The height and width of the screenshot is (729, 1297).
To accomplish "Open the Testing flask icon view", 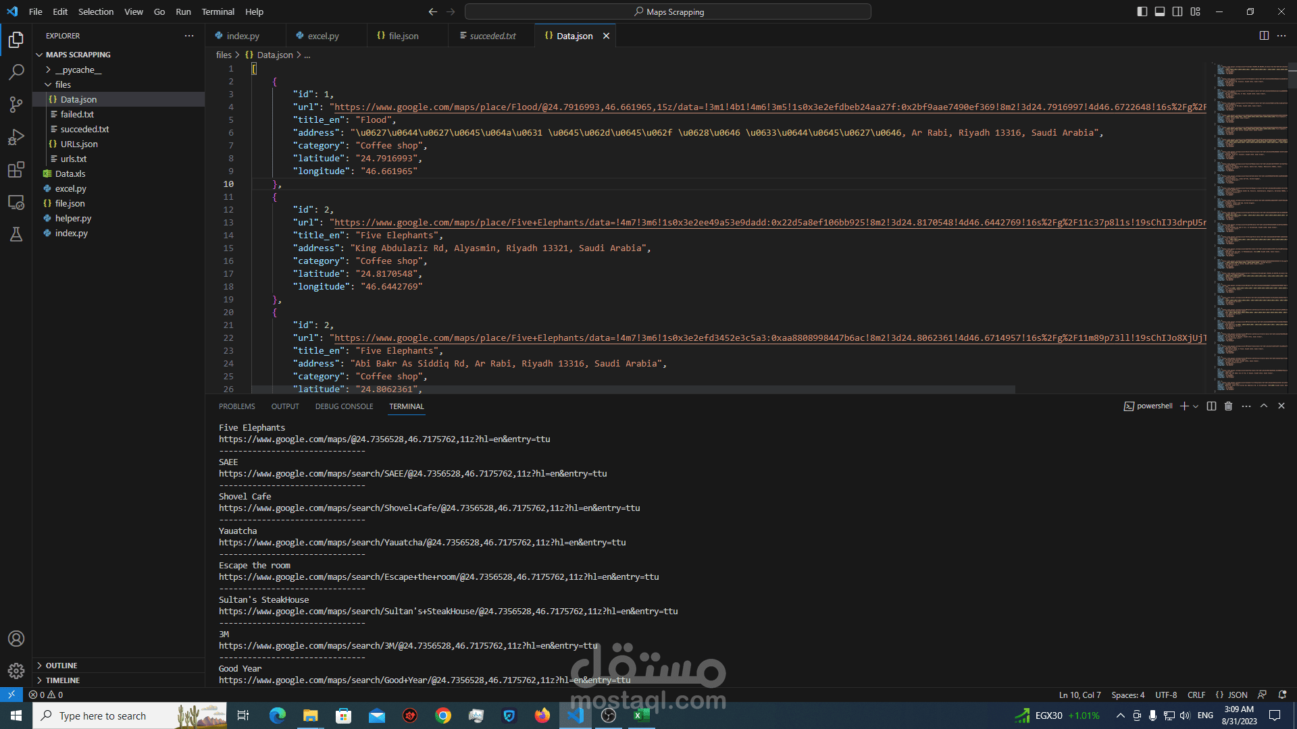I will [x=16, y=234].
